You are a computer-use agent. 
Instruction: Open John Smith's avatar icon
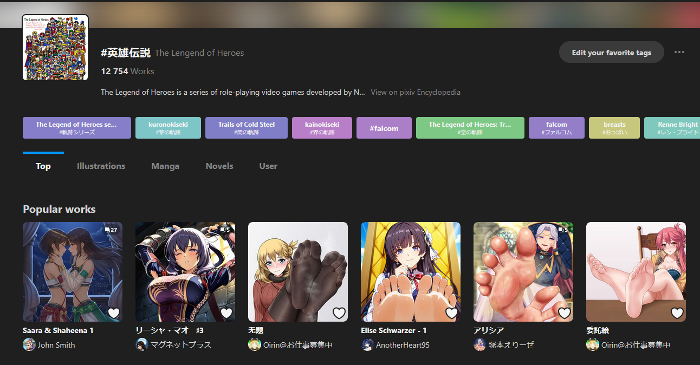pos(29,344)
